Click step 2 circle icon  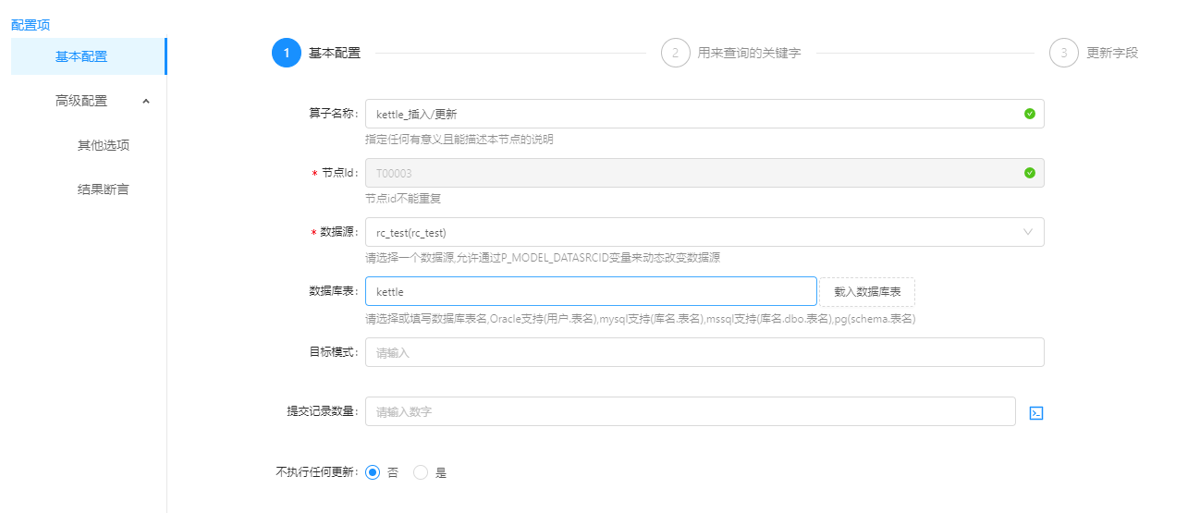click(676, 53)
